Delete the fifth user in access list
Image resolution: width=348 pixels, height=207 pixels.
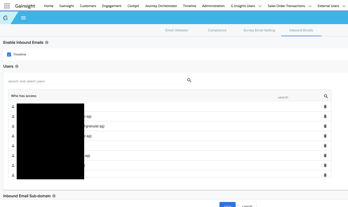pos(325,146)
